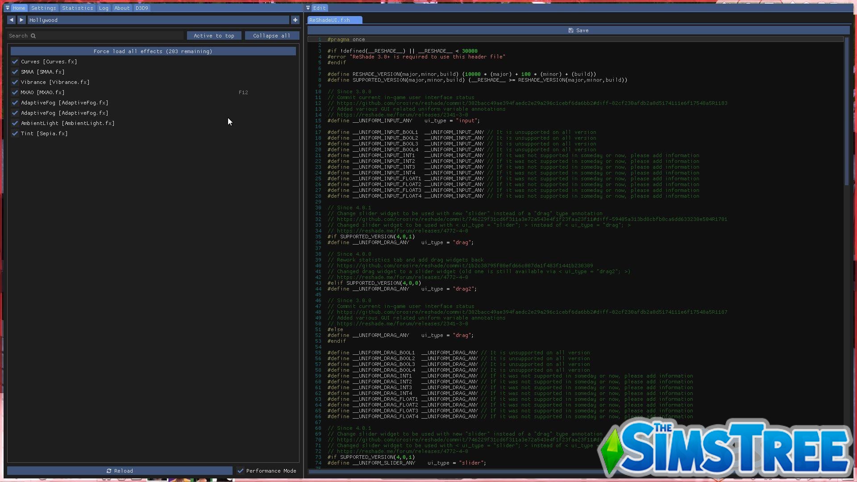Click Force load all effects bar
This screenshot has width=857, height=482.
click(153, 51)
